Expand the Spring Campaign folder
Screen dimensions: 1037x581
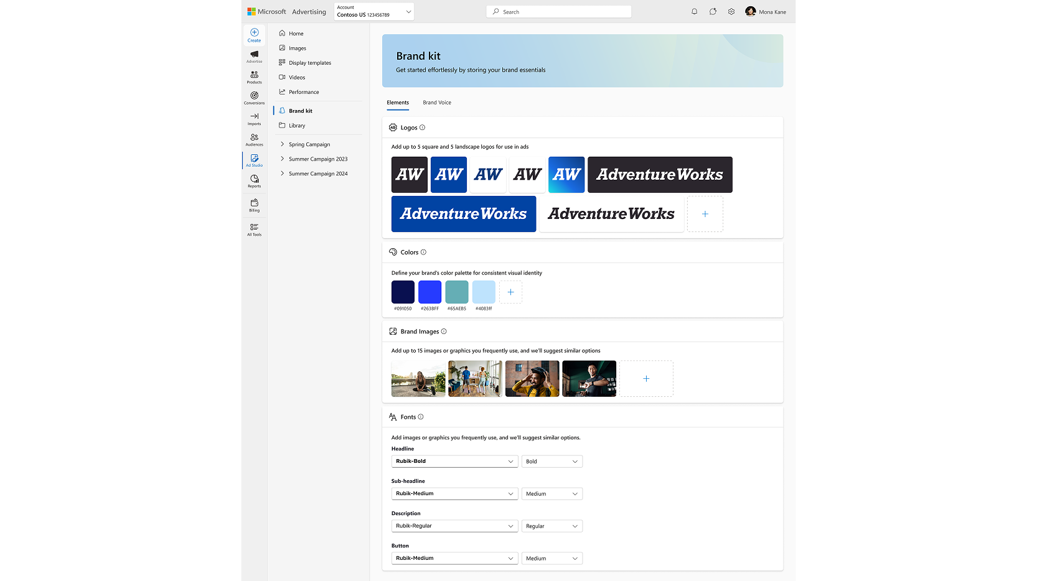tap(282, 144)
